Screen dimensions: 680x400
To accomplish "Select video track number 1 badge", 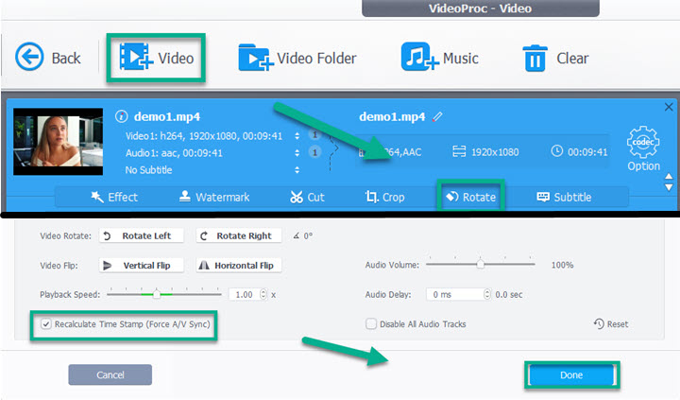I will pyautogui.click(x=314, y=135).
